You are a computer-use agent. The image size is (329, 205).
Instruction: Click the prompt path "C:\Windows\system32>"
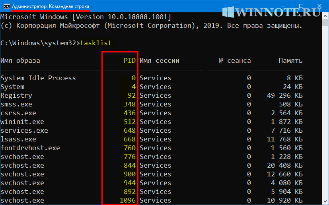tap(40, 43)
